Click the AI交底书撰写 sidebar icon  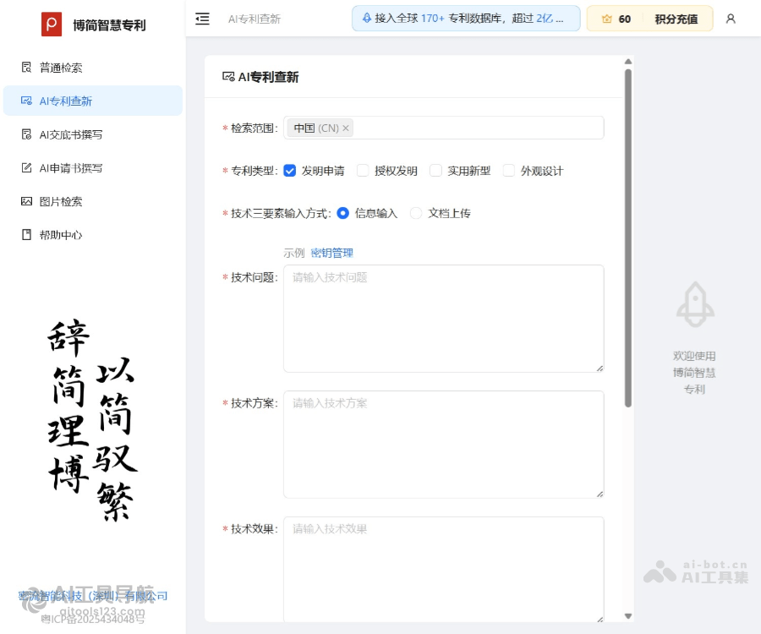[x=27, y=134]
